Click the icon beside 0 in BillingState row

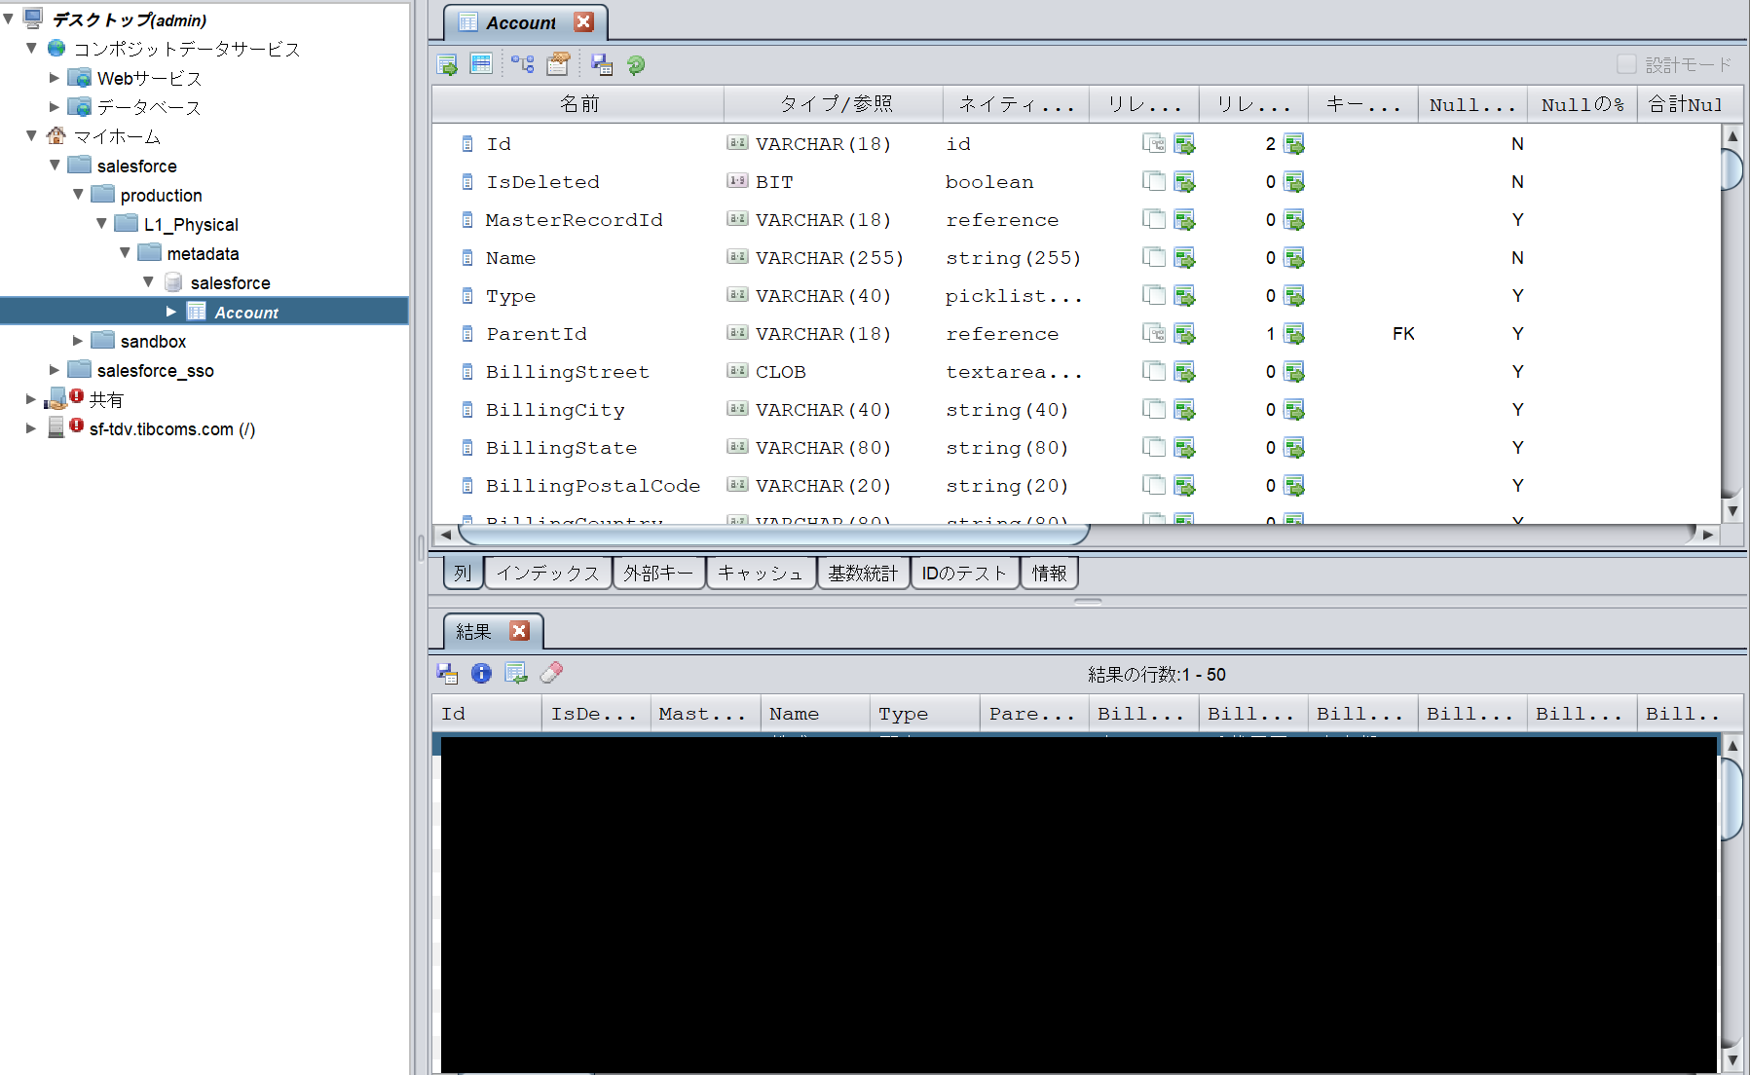pyautogui.click(x=1294, y=448)
